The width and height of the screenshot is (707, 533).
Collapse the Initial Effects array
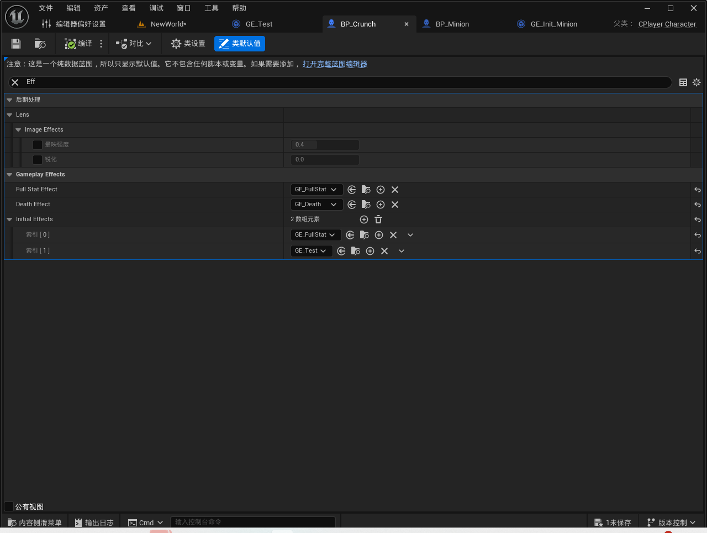tap(9, 220)
